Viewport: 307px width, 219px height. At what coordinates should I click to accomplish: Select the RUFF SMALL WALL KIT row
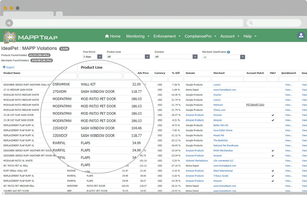153,171
